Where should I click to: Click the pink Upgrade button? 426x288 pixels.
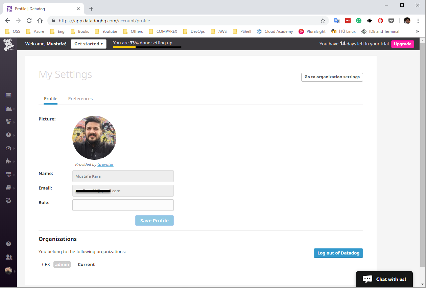[x=403, y=44]
